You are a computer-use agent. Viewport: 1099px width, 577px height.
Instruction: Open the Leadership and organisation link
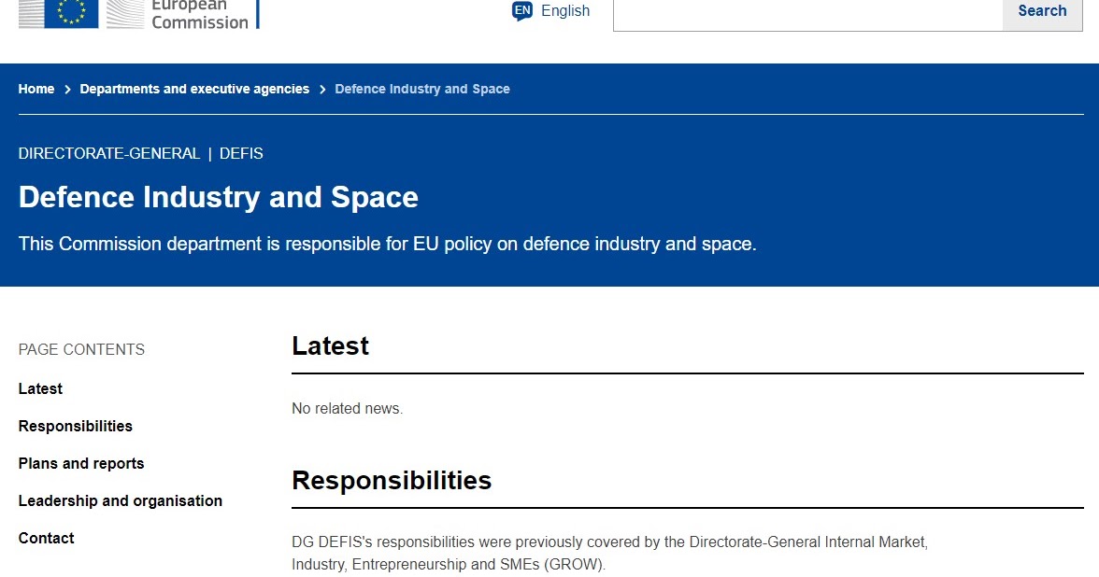coord(120,500)
